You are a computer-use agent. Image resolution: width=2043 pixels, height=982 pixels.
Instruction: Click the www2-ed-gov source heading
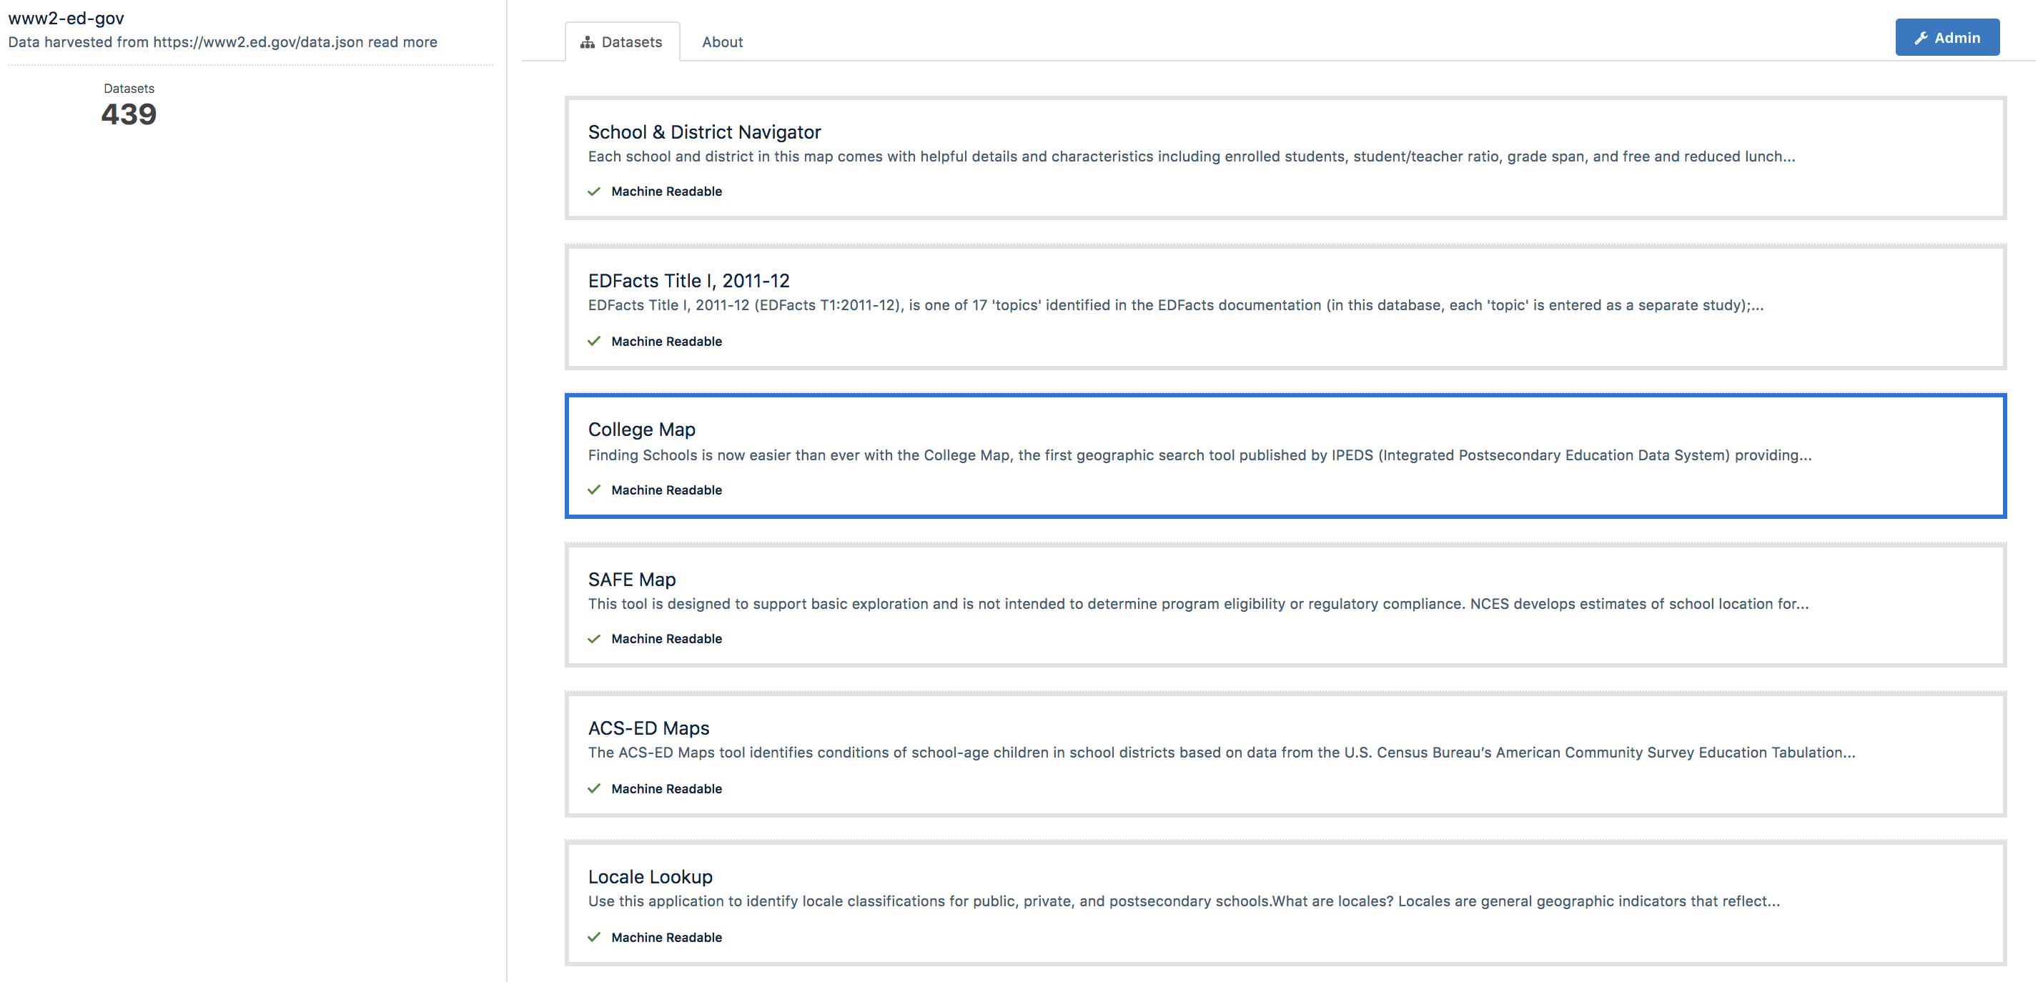[x=66, y=17]
